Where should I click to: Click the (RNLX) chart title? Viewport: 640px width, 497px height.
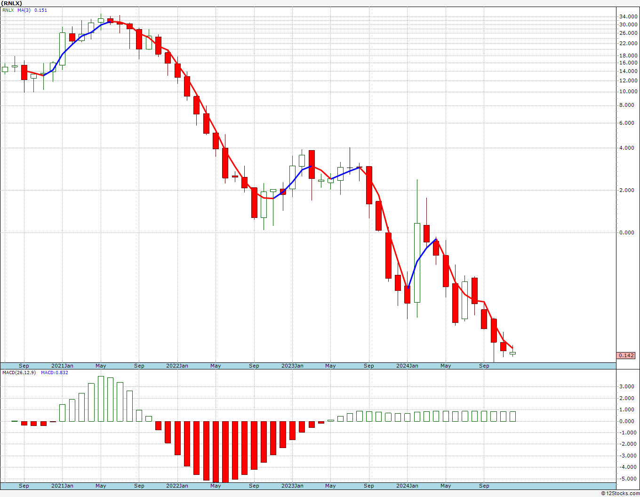coord(12,3)
